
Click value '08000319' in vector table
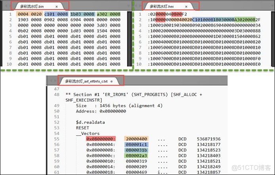[136, 161]
